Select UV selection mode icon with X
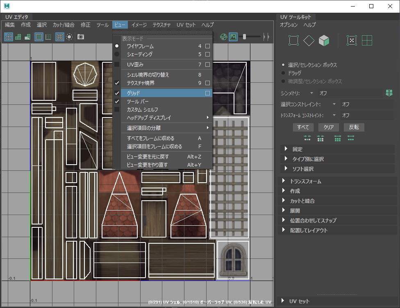 coord(352,40)
